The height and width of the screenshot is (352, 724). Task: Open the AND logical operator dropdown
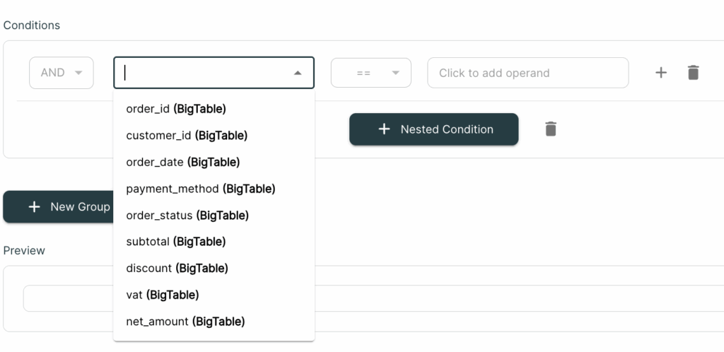tap(62, 73)
